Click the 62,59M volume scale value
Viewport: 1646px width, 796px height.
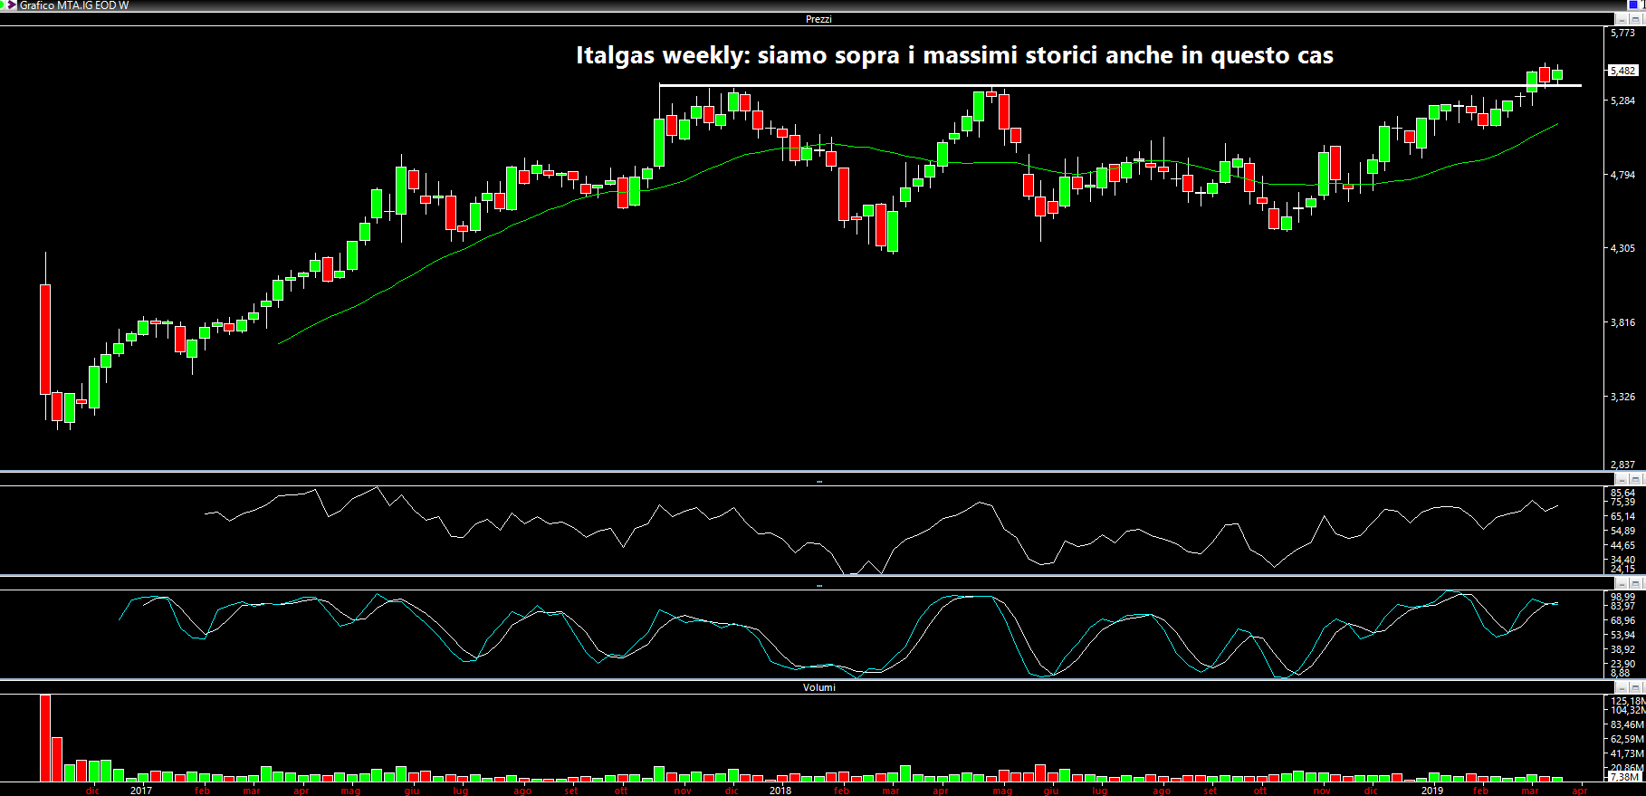(x=1627, y=739)
